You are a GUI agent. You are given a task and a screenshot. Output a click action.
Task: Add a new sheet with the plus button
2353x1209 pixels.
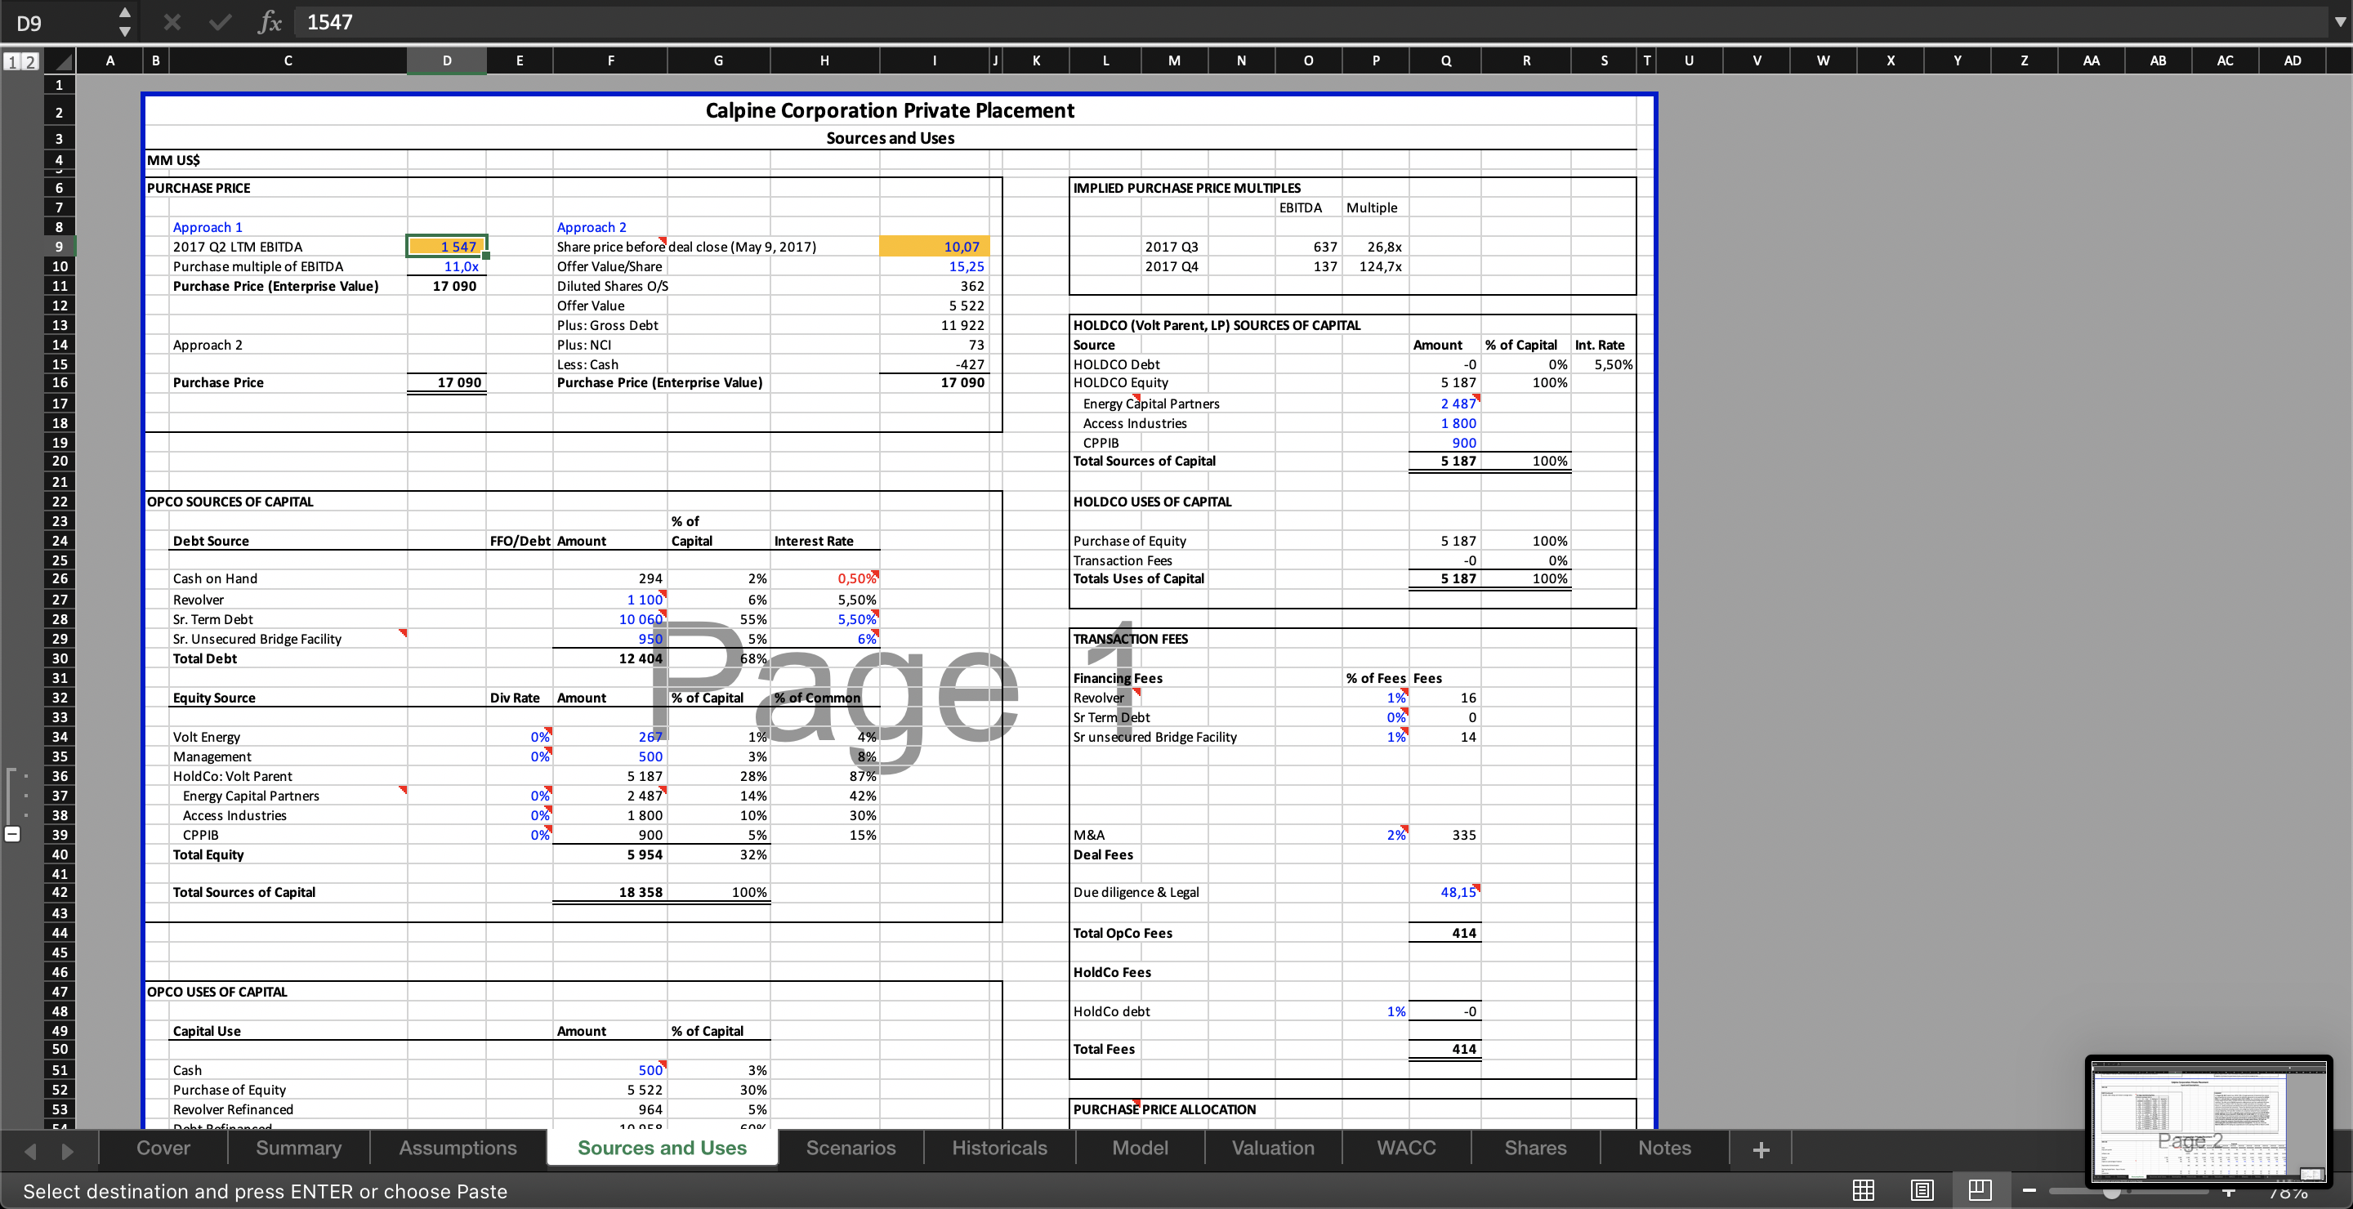click(x=1761, y=1149)
